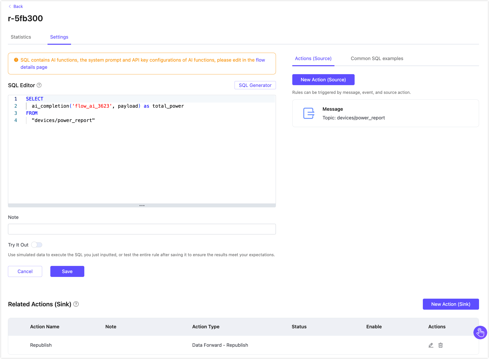Switch to Common SQL examples tab

[x=377, y=59]
